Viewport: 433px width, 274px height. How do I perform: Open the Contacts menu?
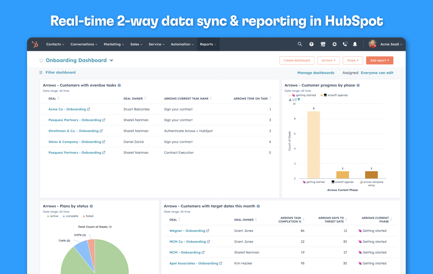[x=55, y=44]
